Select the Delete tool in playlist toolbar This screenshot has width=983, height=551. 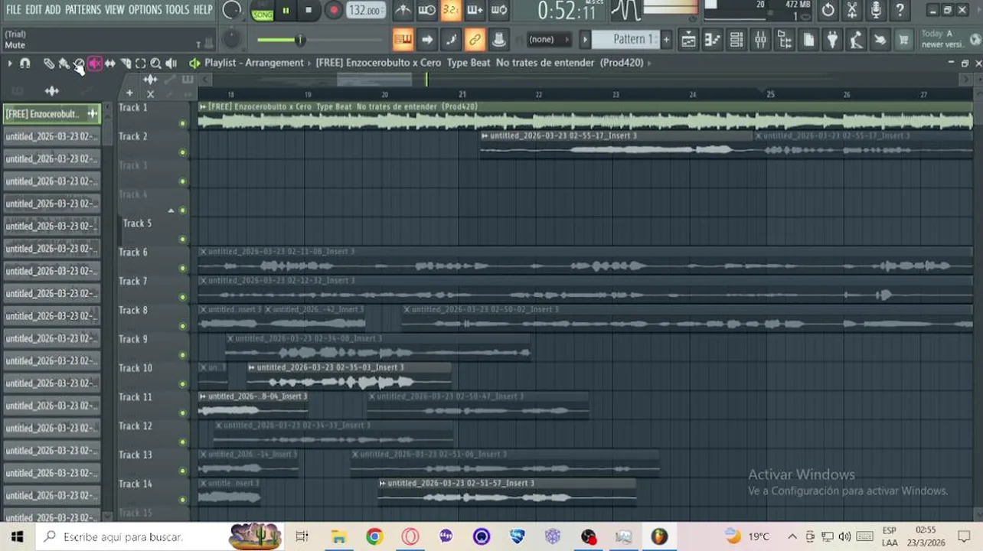tap(79, 64)
